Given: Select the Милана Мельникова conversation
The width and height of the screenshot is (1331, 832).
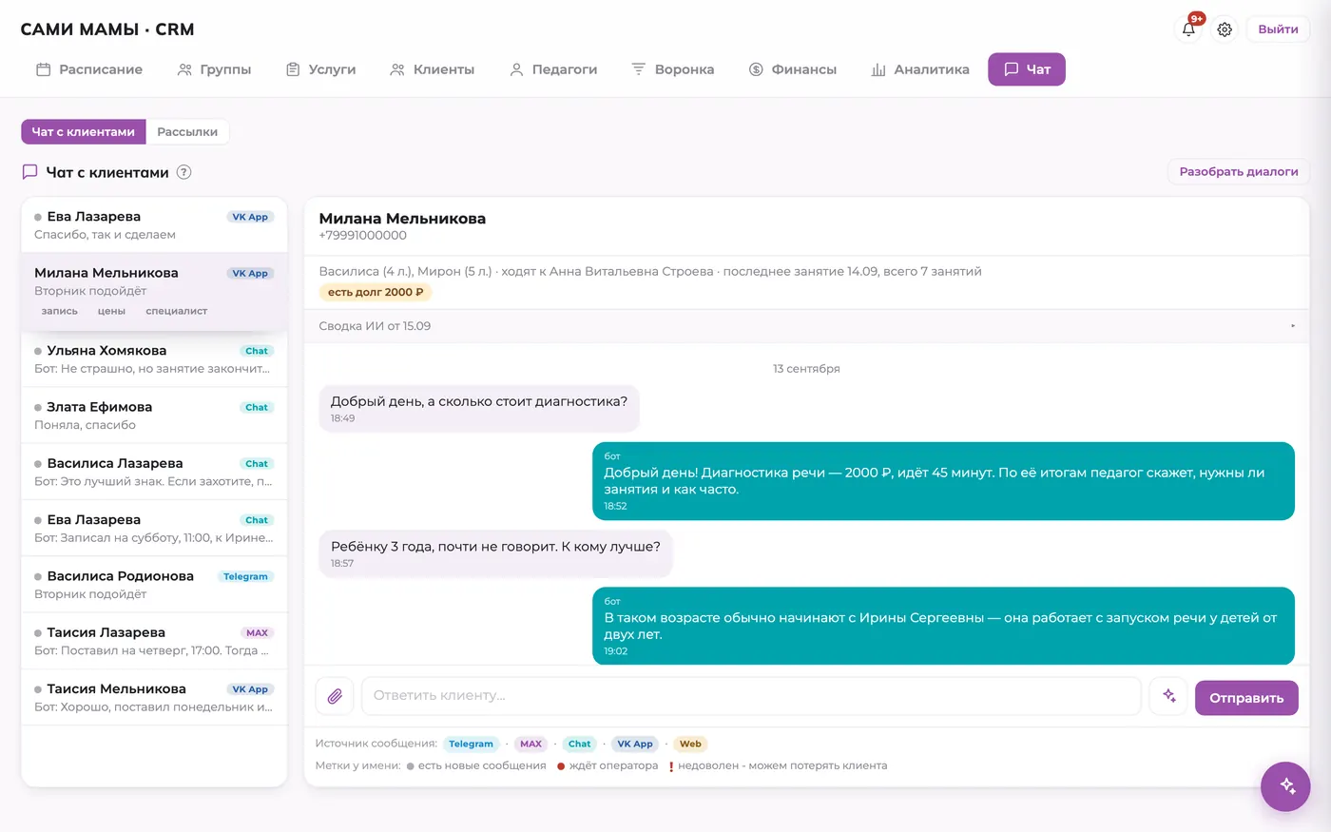Looking at the screenshot, I should pos(154,292).
